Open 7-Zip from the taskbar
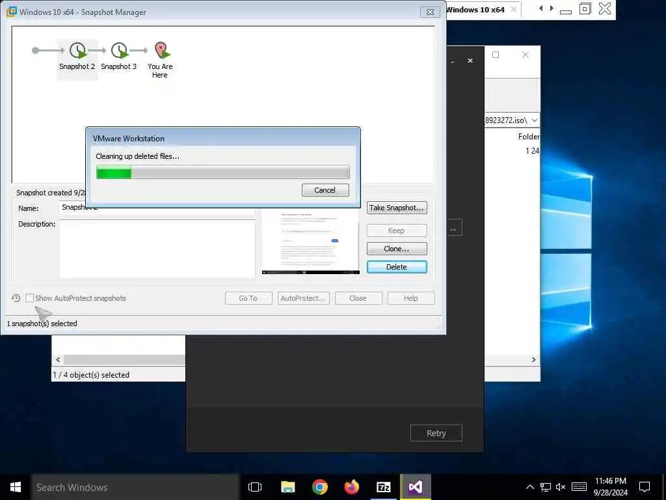This screenshot has width=666, height=500. pyautogui.click(x=384, y=487)
